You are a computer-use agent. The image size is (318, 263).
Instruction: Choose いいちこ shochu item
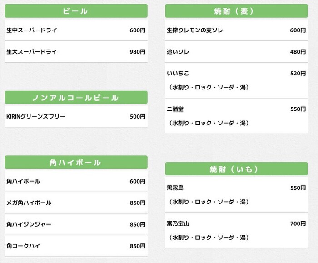pyautogui.click(x=178, y=73)
